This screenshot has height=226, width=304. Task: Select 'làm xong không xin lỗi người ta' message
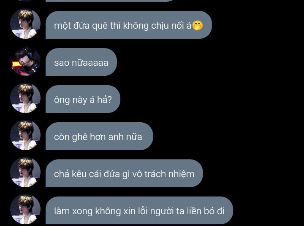point(139,210)
